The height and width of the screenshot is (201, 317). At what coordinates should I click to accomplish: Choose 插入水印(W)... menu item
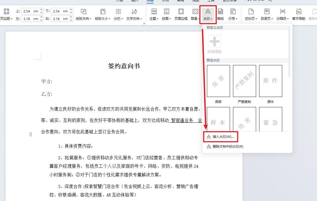tap(221, 137)
